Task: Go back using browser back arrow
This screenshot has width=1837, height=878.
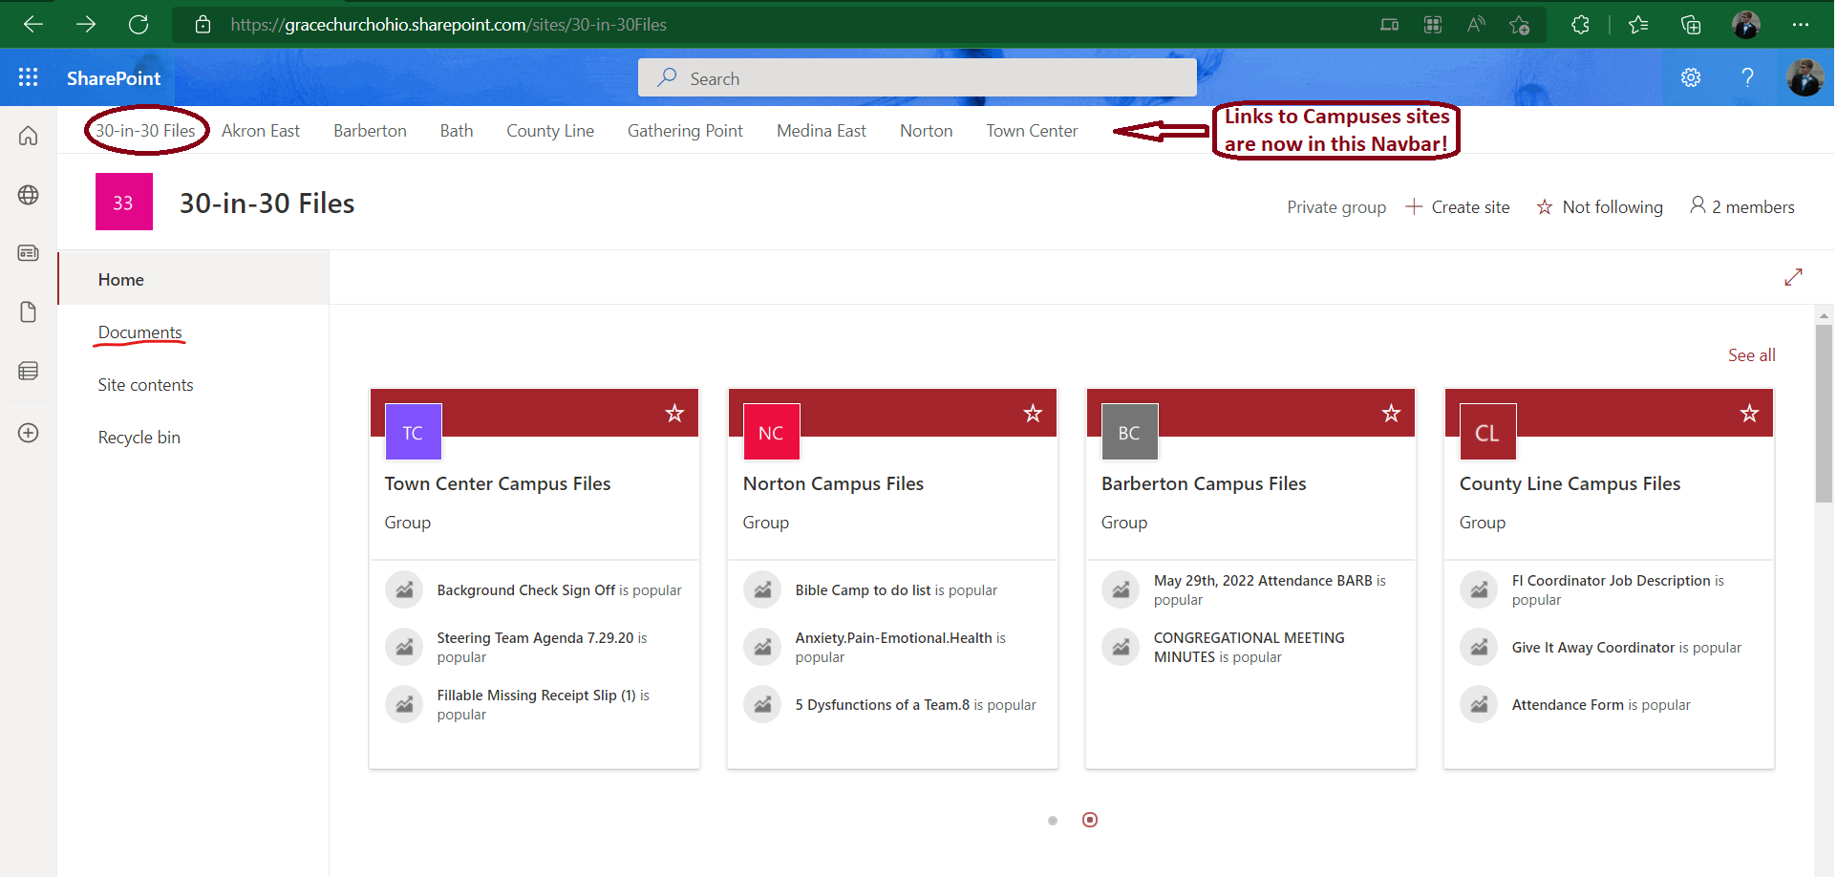Action: (x=33, y=24)
